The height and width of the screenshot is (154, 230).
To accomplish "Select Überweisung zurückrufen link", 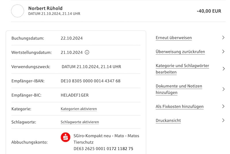I will tap(180, 52).
